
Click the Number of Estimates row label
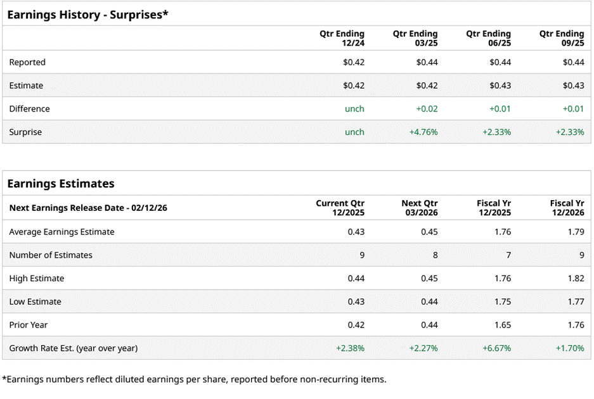pyautogui.click(x=51, y=255)
